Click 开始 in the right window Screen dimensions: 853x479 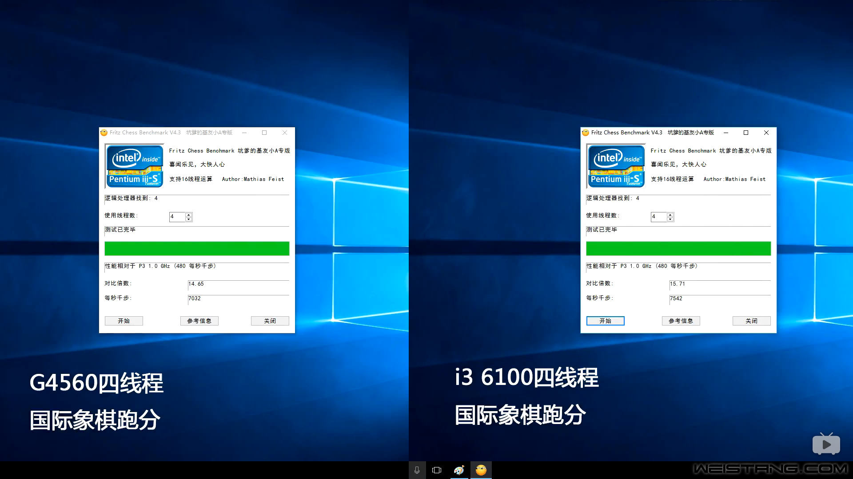coord(606,321)
